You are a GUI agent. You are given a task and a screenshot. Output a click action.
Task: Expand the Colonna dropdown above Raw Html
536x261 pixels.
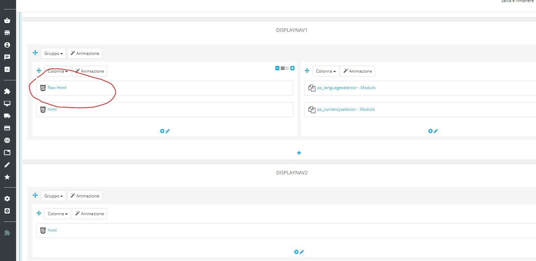[58, 71]
